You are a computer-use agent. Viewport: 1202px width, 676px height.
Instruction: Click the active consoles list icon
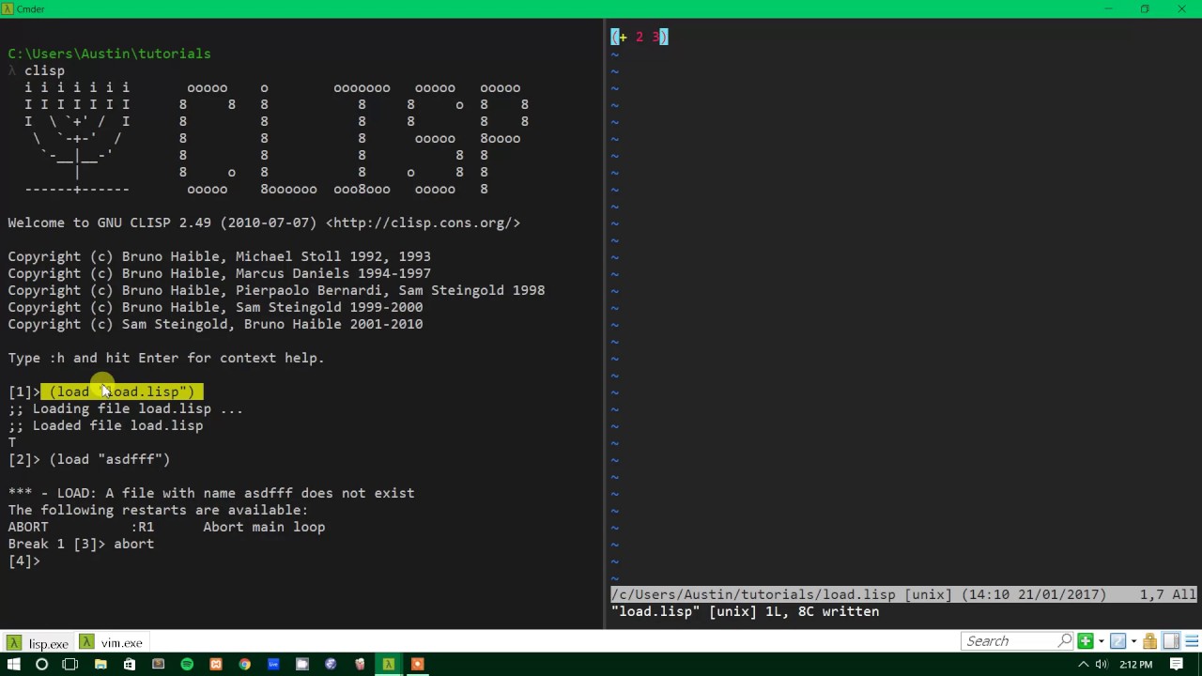(x=1117, y=641)
